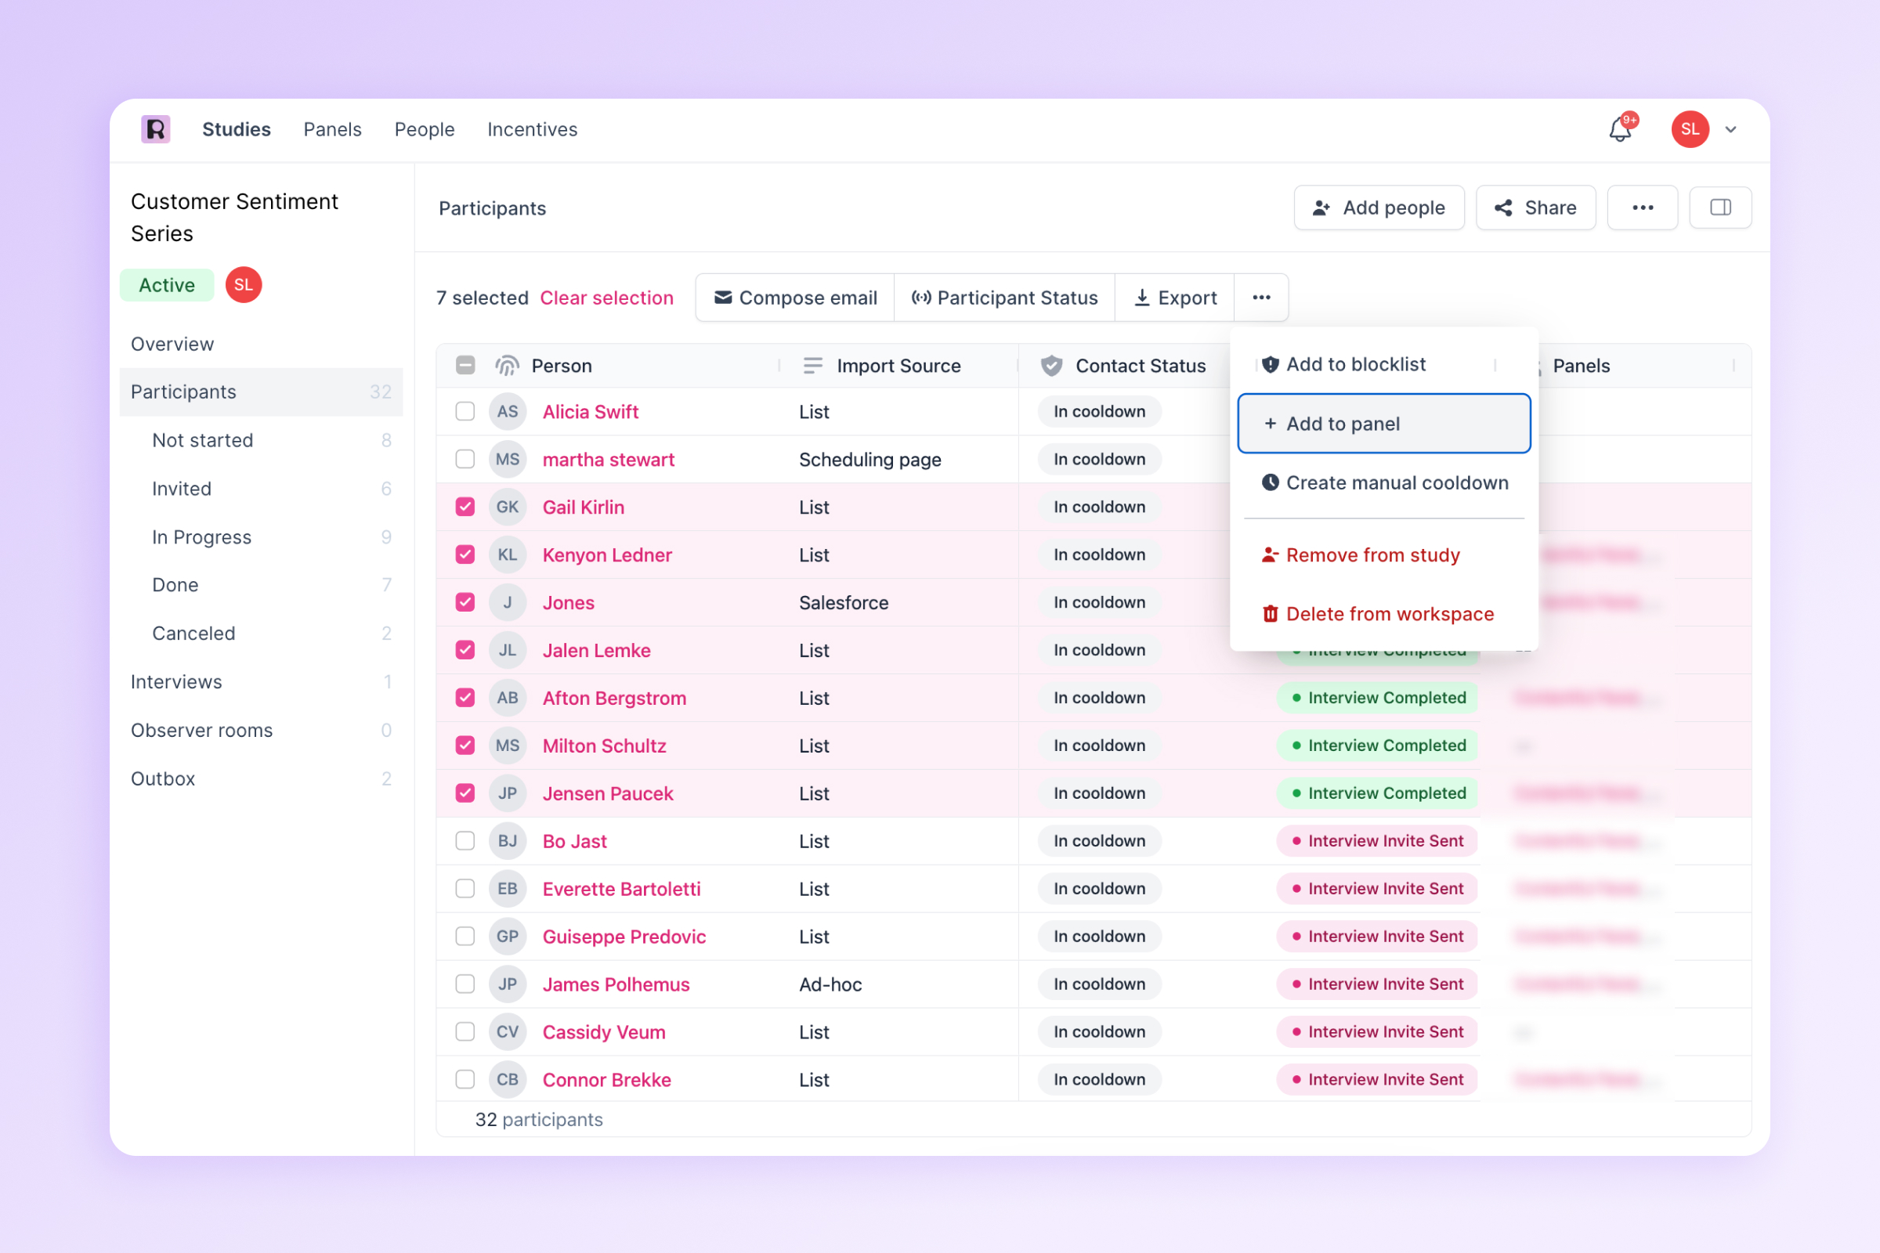Uncheck Milton Schultz's row checkbox
Viewport: 1880px width, 1253px height.
465,746
